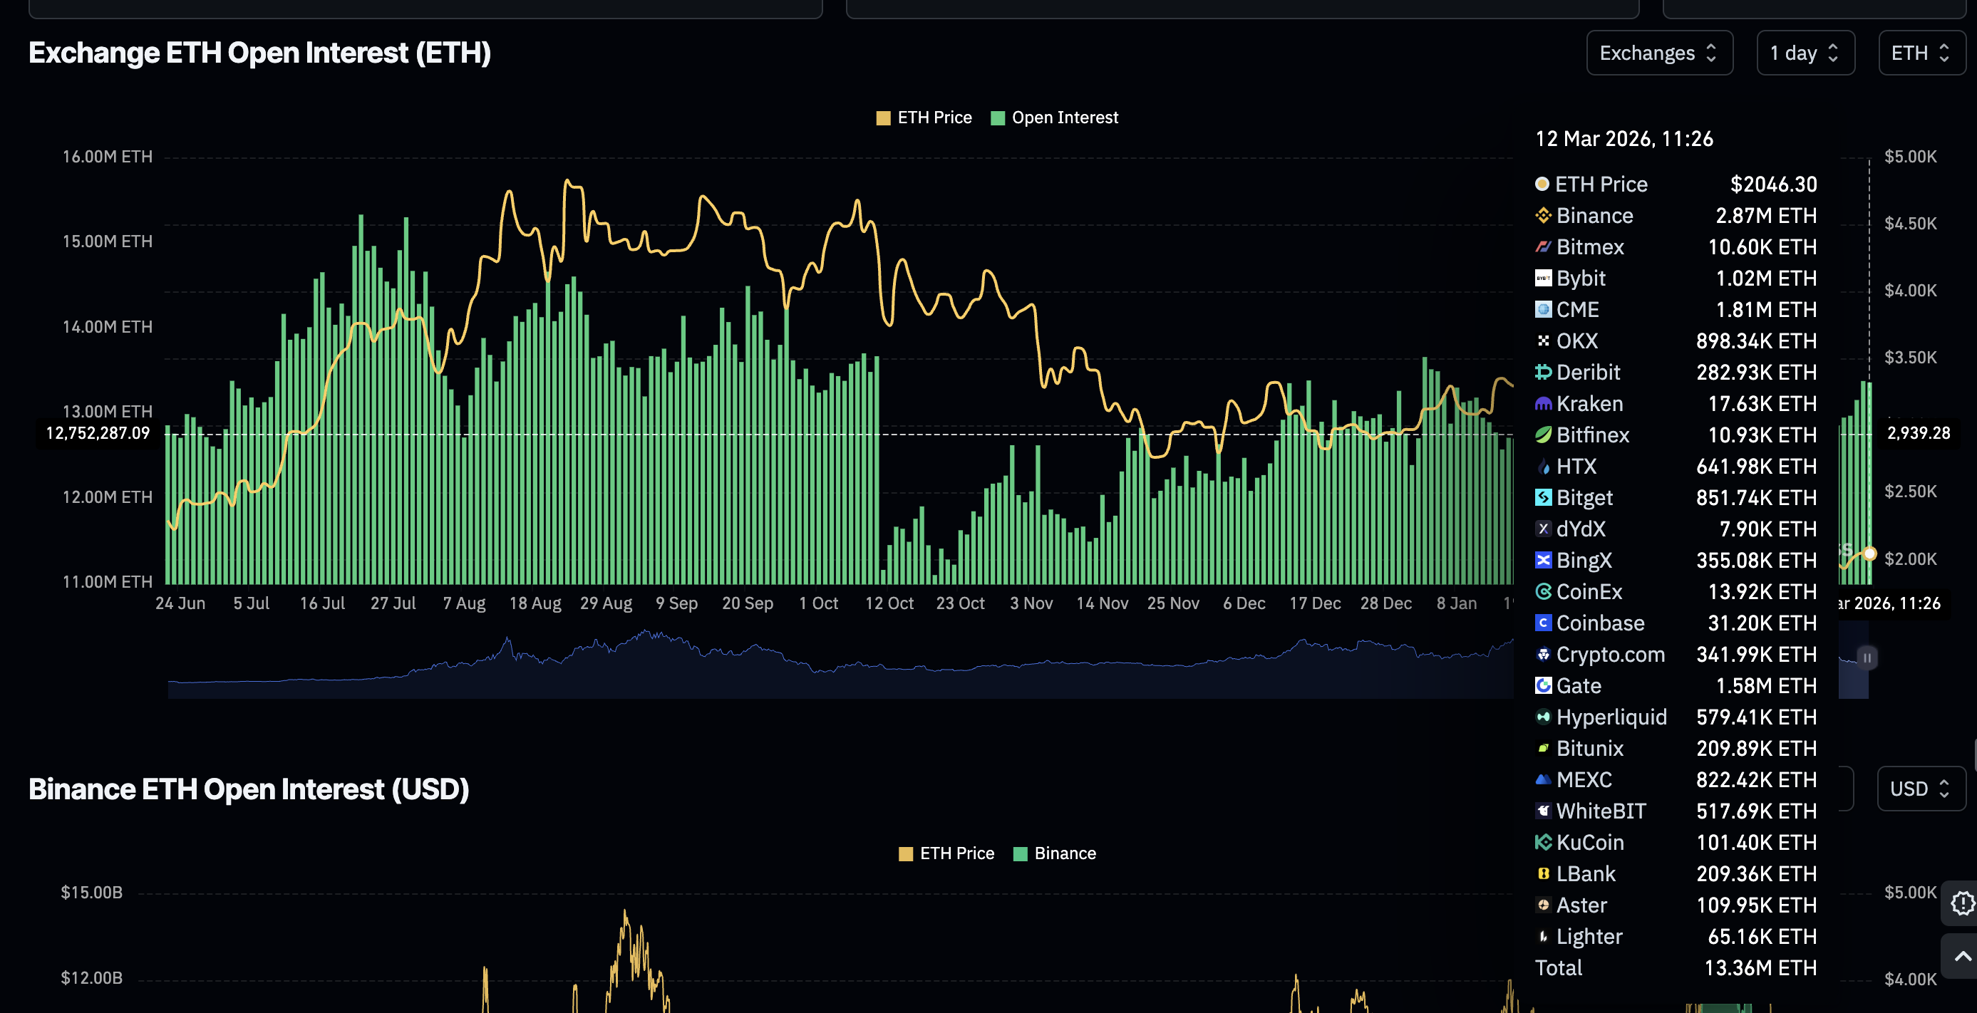The height and width of the screenshot is (1013, 1977).
Task: Click the Exchange ETH Open Interest heading
Action: point(259,53)
